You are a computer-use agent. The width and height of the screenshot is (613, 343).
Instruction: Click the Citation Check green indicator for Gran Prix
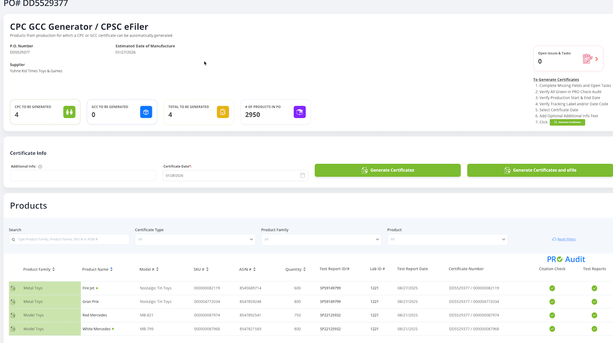(552, 302)
